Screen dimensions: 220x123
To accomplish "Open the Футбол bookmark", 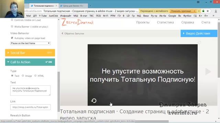I will click(187, 16).
